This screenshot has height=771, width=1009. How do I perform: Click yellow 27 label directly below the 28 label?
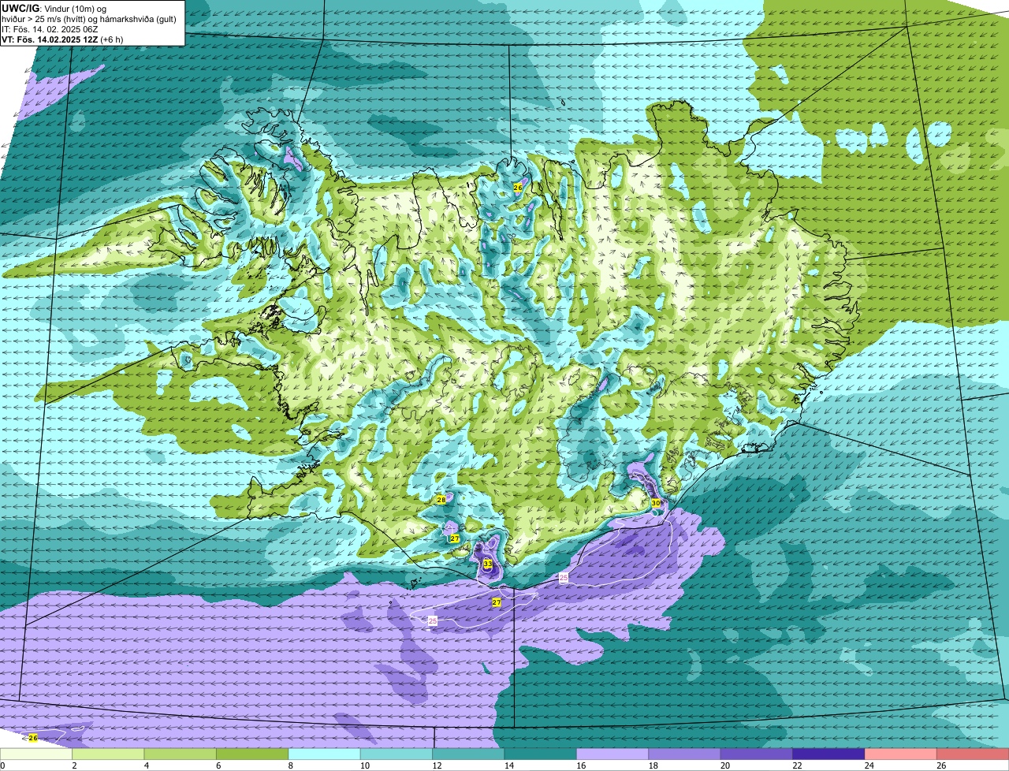[455, 538]
